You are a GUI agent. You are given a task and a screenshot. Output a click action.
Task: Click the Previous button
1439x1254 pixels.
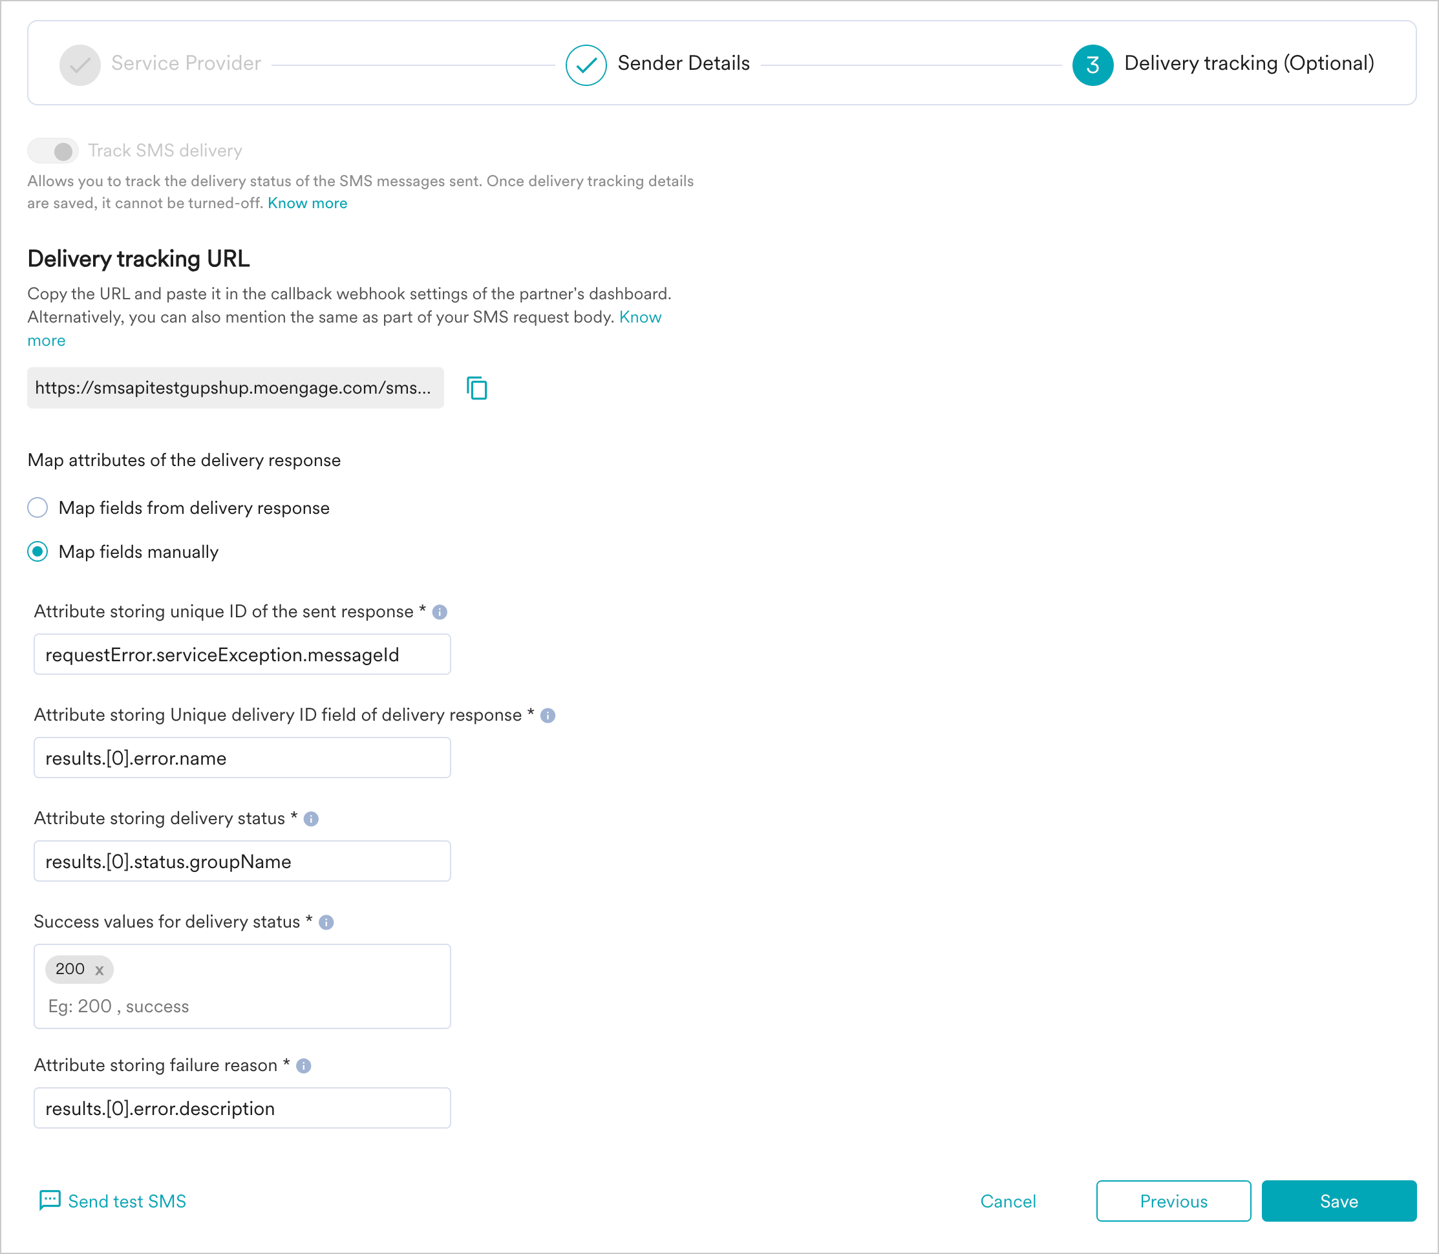coord(1173,1201)
